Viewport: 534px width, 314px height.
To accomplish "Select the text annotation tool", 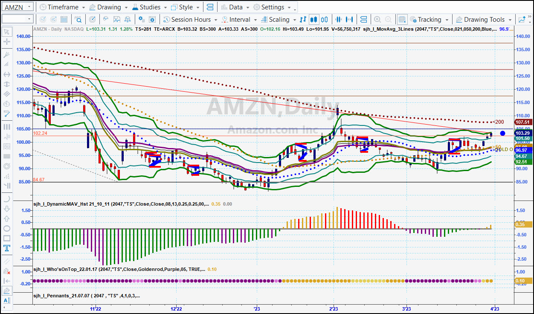I will click(6, 248).
